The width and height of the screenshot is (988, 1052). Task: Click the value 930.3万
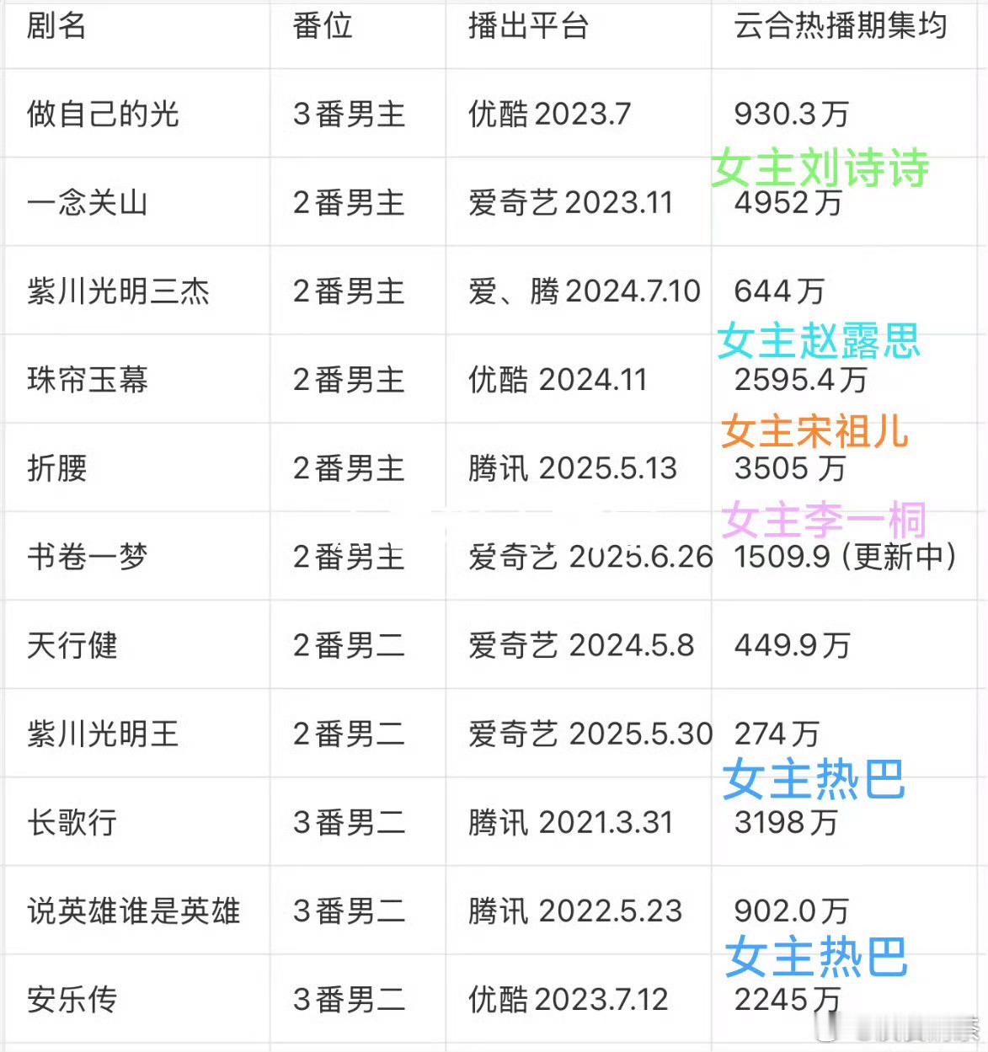tap(792, 114)
